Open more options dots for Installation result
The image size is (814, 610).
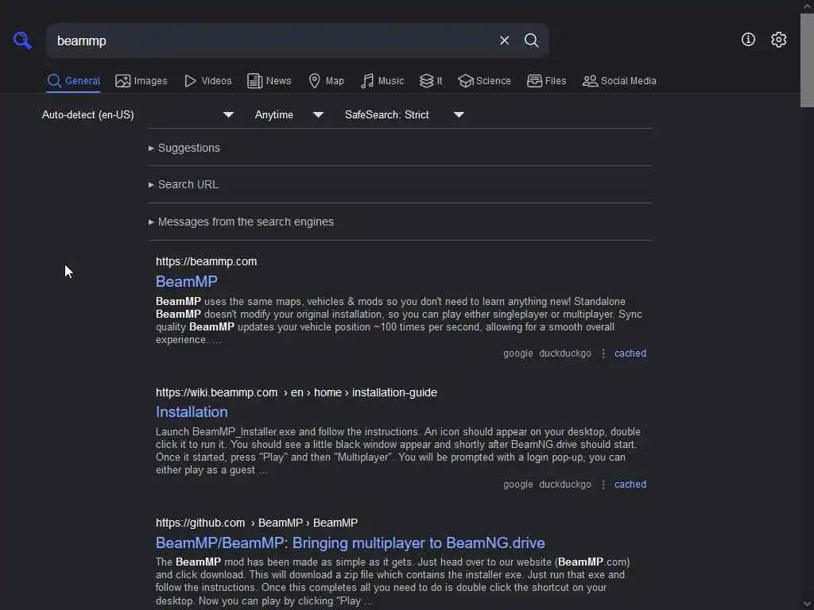pos(603,485)
